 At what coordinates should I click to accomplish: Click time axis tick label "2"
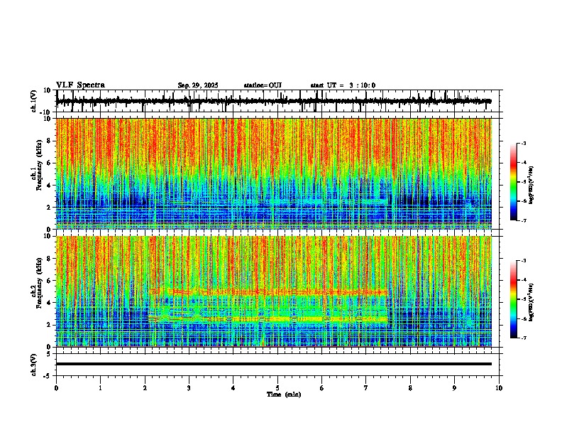[145, 388]
